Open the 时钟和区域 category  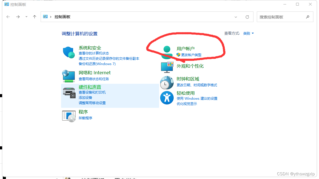[188, 79]
